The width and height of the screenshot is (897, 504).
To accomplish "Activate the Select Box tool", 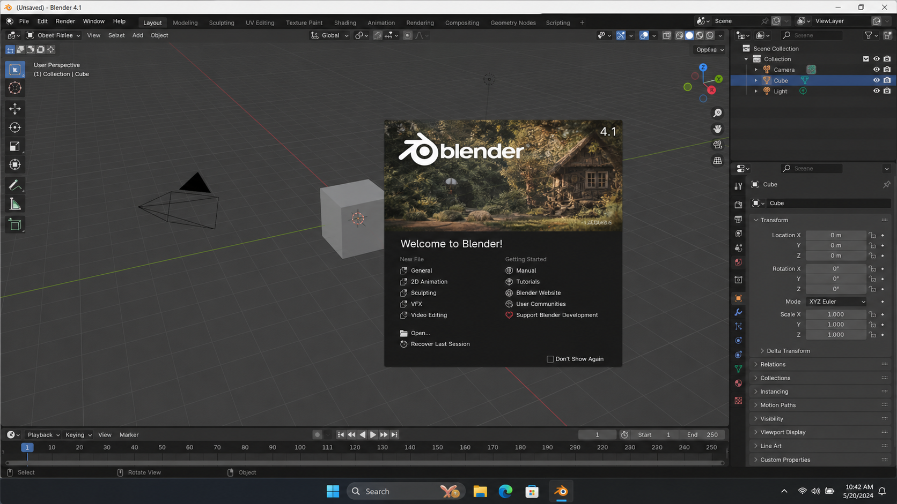I will pyautogui.click(x=15, y=70).
